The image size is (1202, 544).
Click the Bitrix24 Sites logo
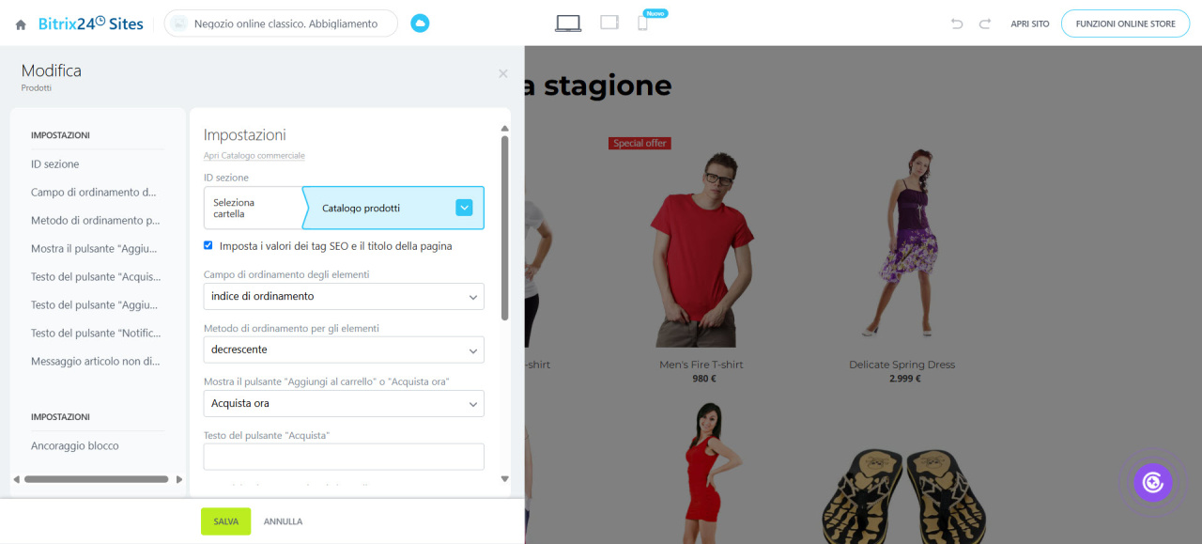click(91, 23)
